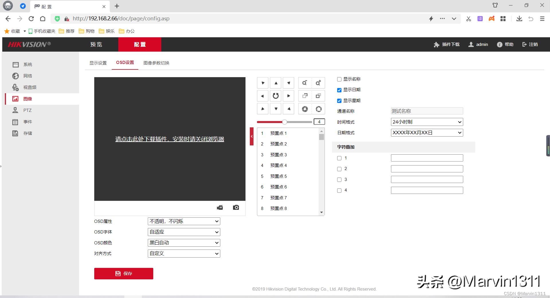
Task: Open the 图像 section in the sidebar
Action: tap(28, 99)
